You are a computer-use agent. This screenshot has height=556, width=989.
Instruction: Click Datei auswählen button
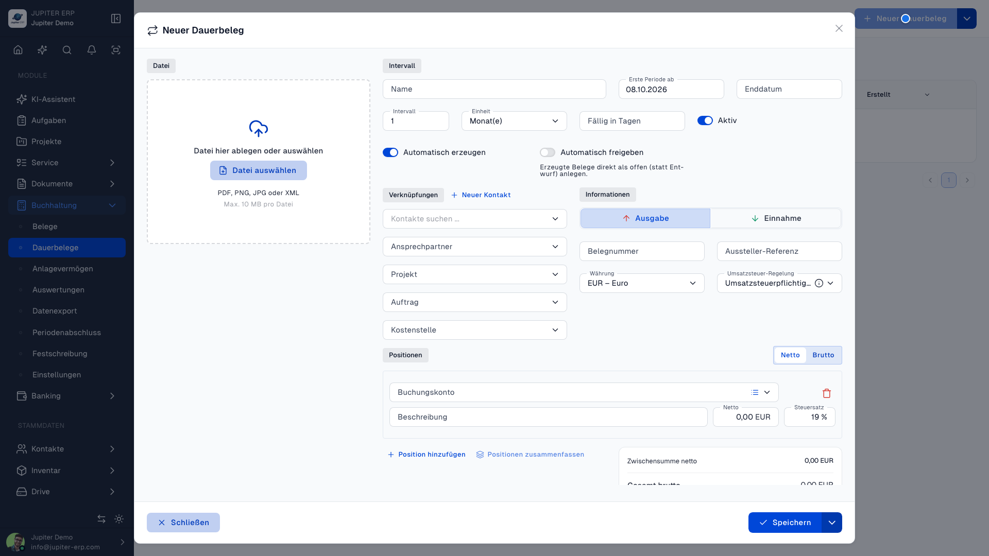[x=259, y=170]
